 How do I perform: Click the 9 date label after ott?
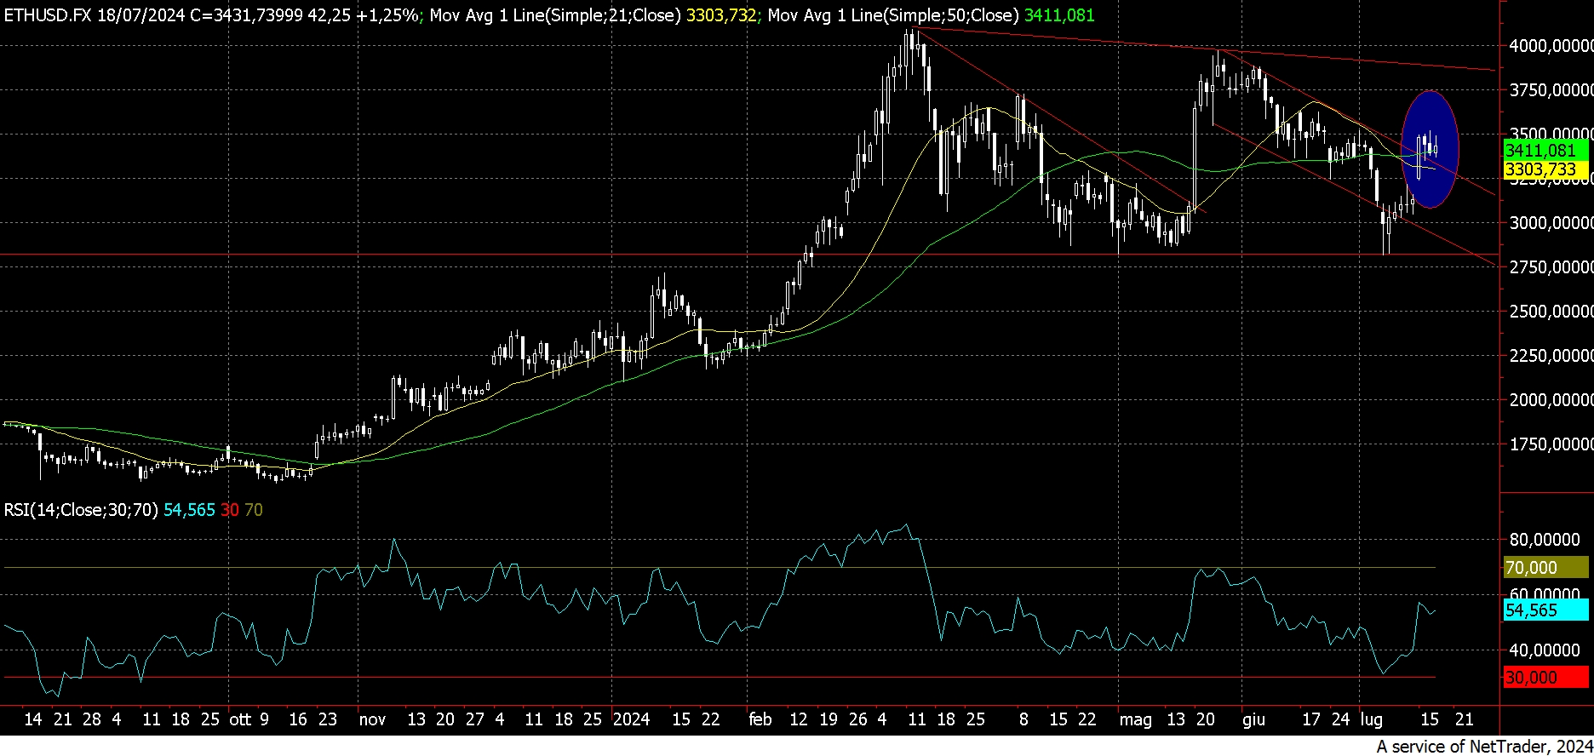(x=264, y=719)
